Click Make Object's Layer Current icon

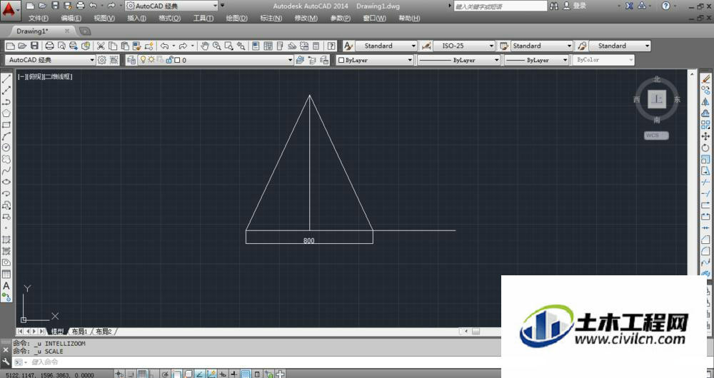click(x=300, y=60)
